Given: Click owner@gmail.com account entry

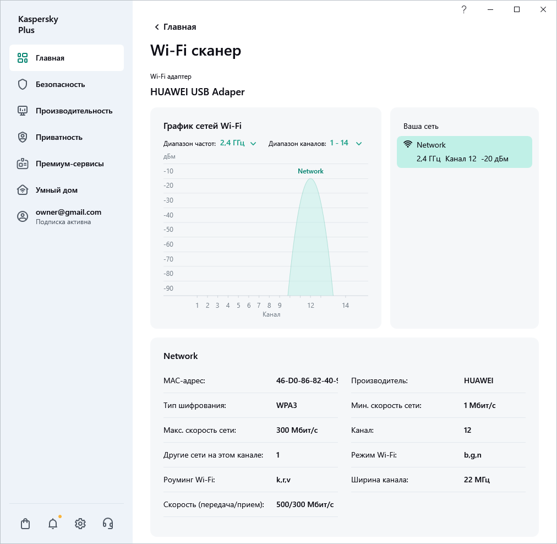Looking at the screenshot, I should tap(68, 212).
